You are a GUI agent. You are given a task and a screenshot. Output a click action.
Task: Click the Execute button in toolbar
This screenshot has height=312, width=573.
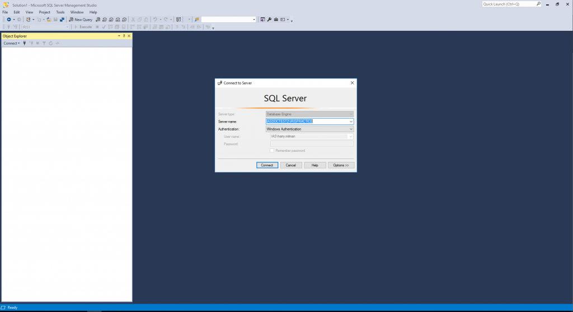coord(83,27)
